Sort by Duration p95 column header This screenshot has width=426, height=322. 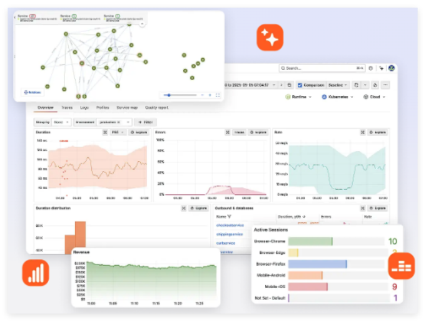click(x=292, y=217)
